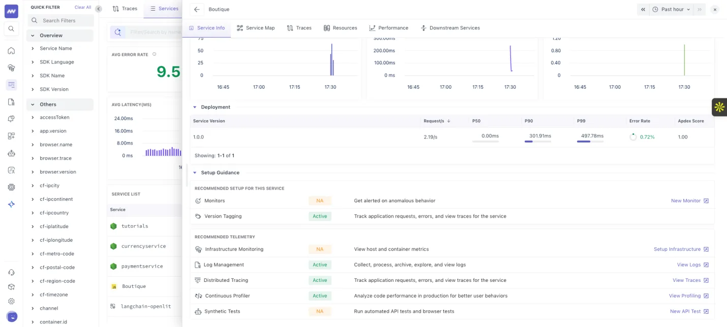The image size is (727, 327).
Task: Click the Search Filters input field
Action: pos(60,20)
